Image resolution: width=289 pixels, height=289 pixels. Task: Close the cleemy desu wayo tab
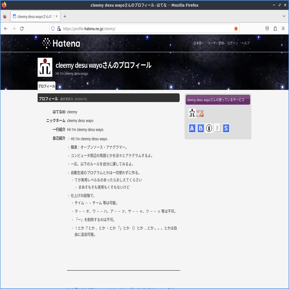57,17
